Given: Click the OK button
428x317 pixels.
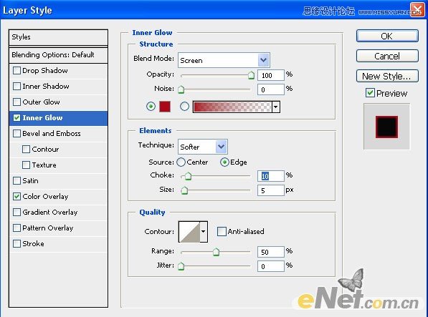Looking at the screenshot, I should (x=387, y=36).
